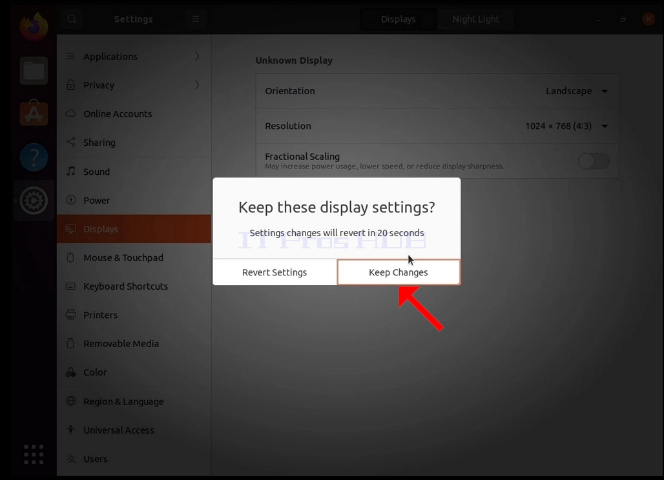The height and width of the screenshot is (480, 664).
Task: Open the Help question-mark icon
Action: point(34,157)
